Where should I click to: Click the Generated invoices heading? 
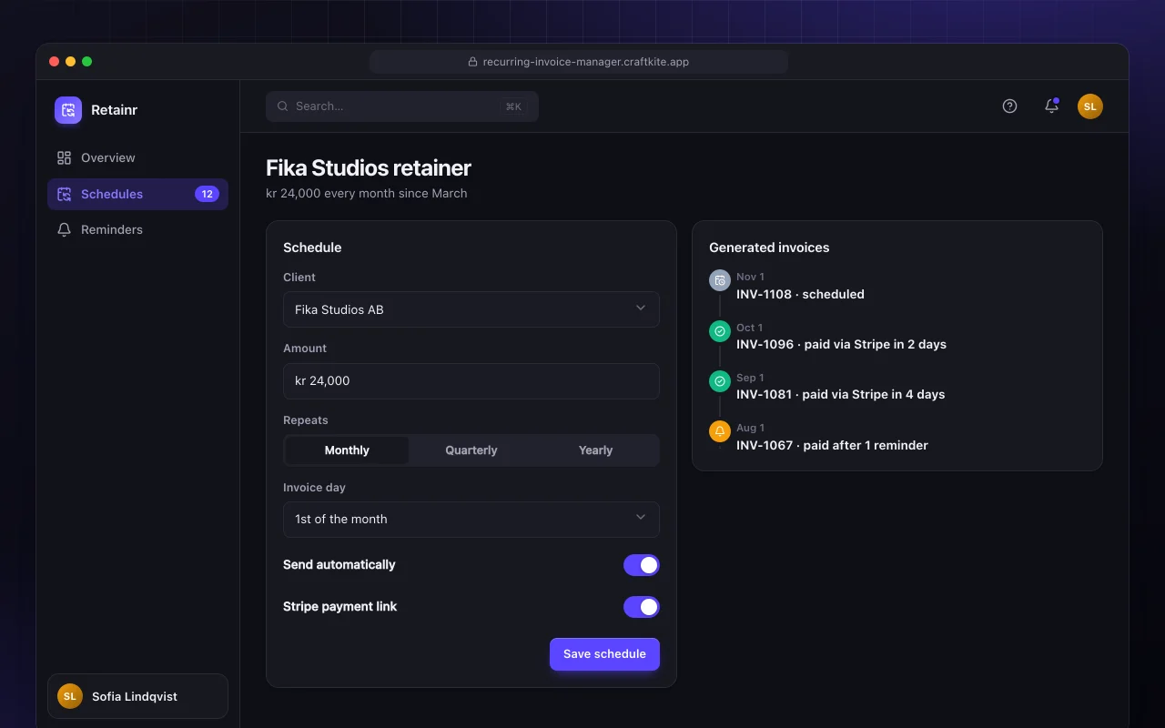[x=769, y=248]
